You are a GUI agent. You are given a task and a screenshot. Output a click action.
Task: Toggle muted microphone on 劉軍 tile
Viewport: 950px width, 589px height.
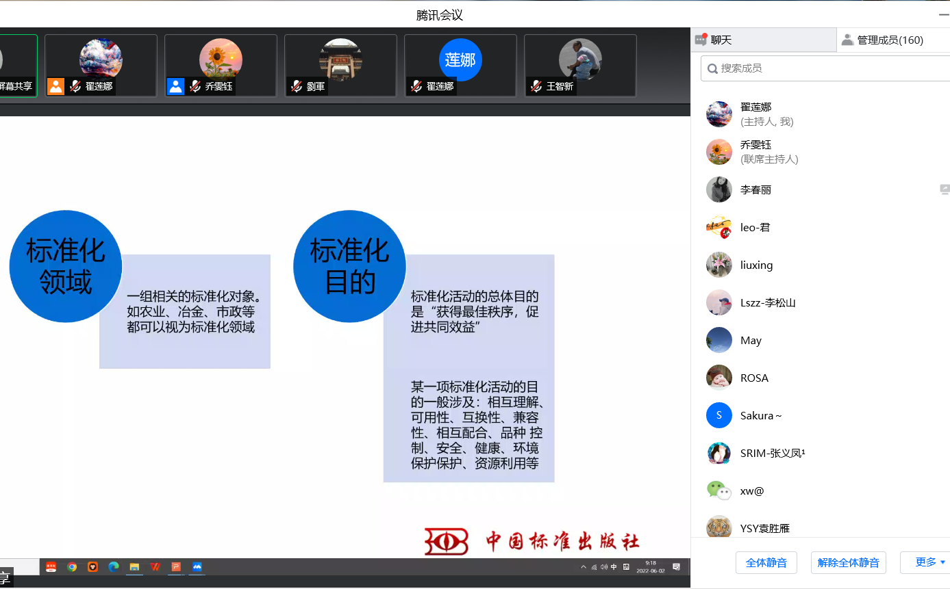pyautogui.click(x=297, y=86)
